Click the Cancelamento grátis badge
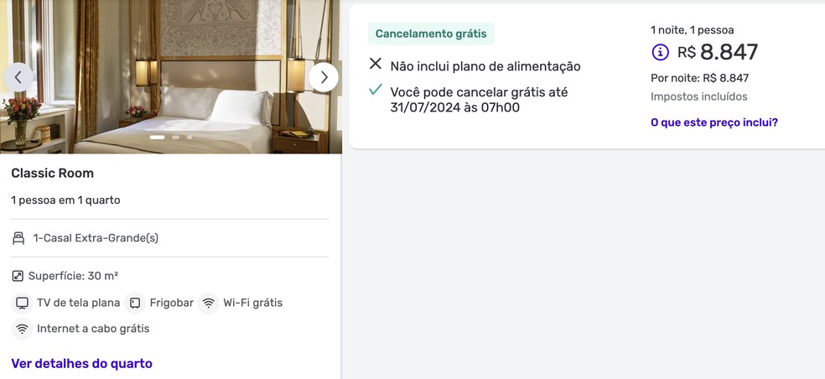Image resolution: width=825 pixels, height=379 pixels. 431,34
